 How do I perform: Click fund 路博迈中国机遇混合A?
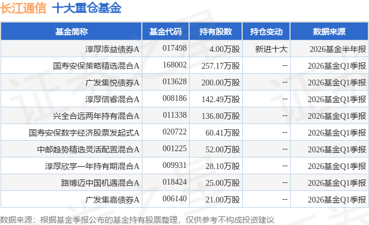(100, 183)
